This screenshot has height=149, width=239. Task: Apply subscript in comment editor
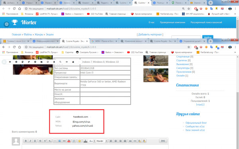pyautogui.click(x=50, y=141)
